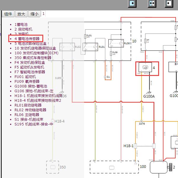178x178 pixels.
Task: Select 'S1 接合-机舱线束' entry
Action: [x=29, y=120]
